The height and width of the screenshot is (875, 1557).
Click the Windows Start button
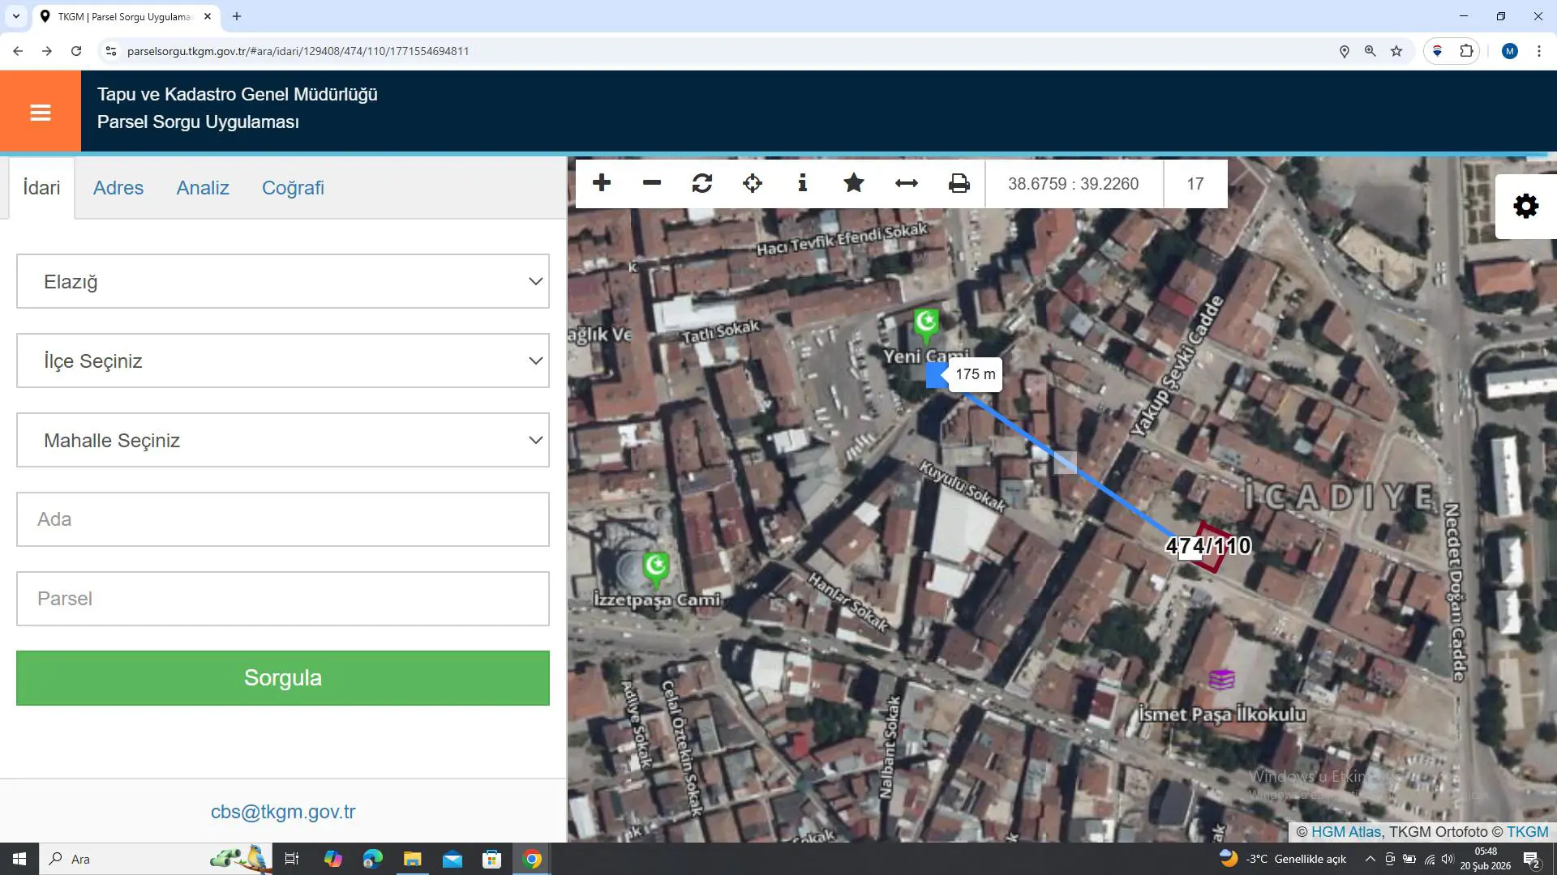pos(19,859)
